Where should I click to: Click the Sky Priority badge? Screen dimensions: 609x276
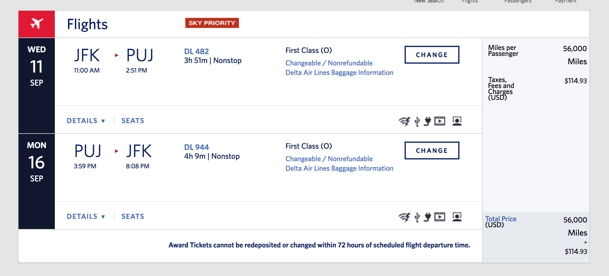point(212,23)
